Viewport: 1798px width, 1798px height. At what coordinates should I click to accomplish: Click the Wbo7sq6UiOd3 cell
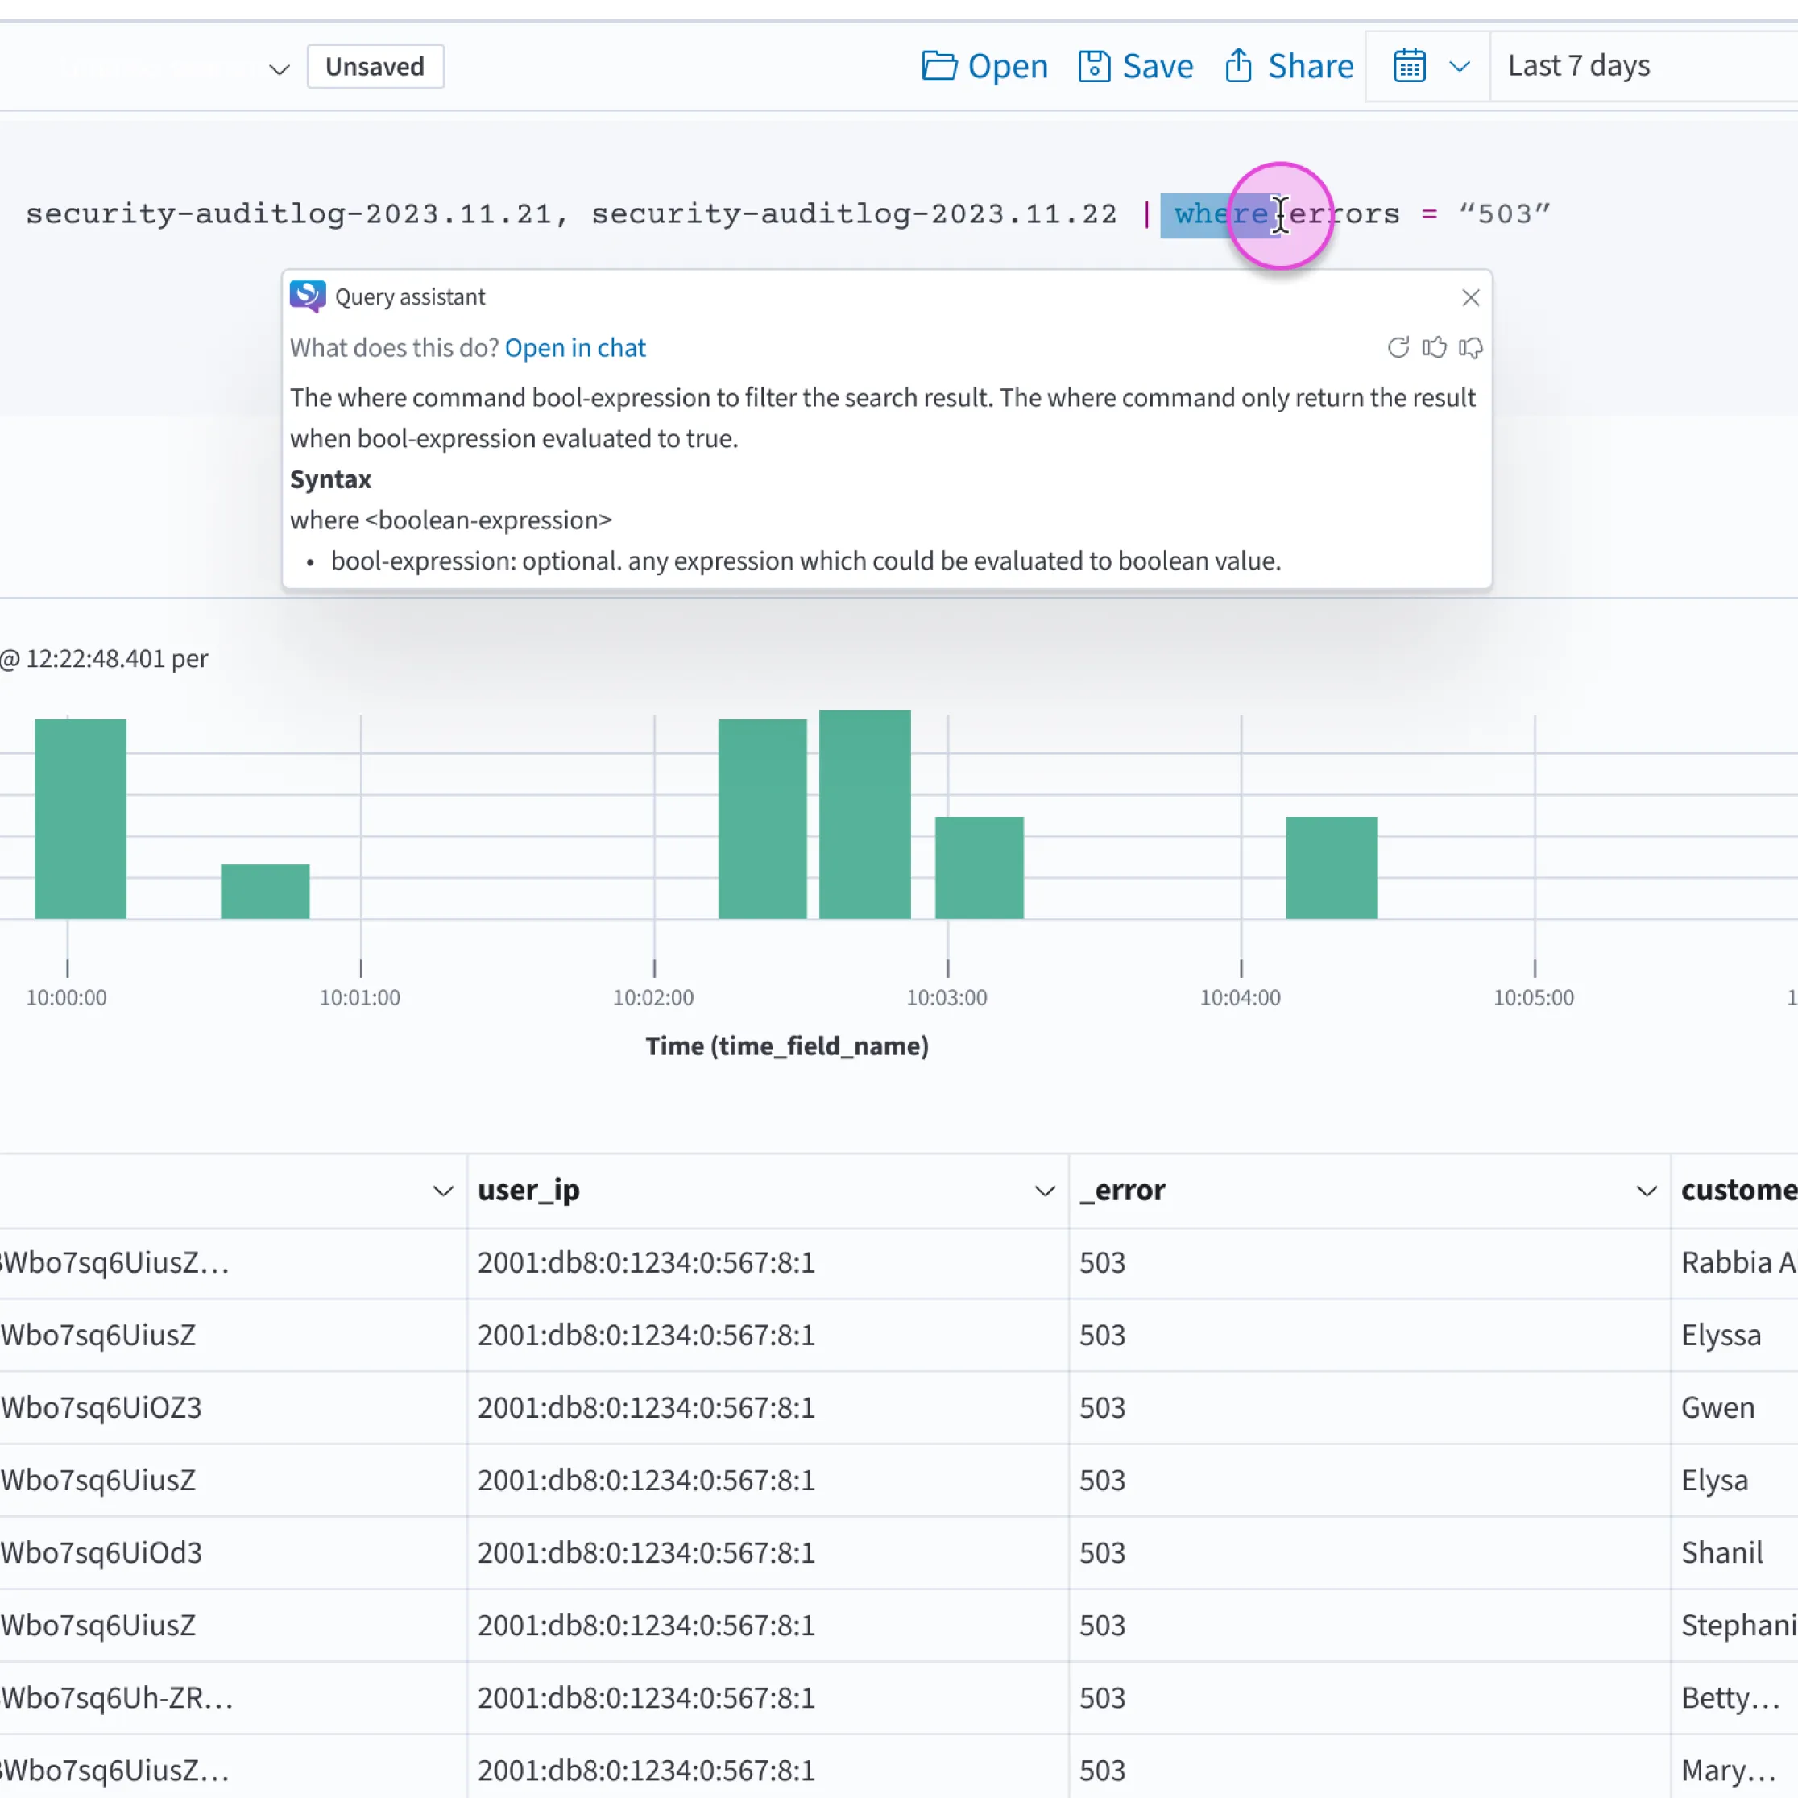(x=101, y=1553)
